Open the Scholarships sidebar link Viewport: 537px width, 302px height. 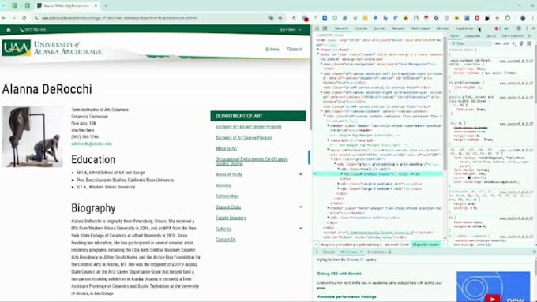(227, 196)
